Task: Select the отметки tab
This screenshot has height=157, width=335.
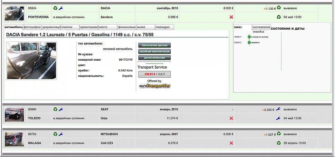Action: pyautogui.click(x=70, y=27)
